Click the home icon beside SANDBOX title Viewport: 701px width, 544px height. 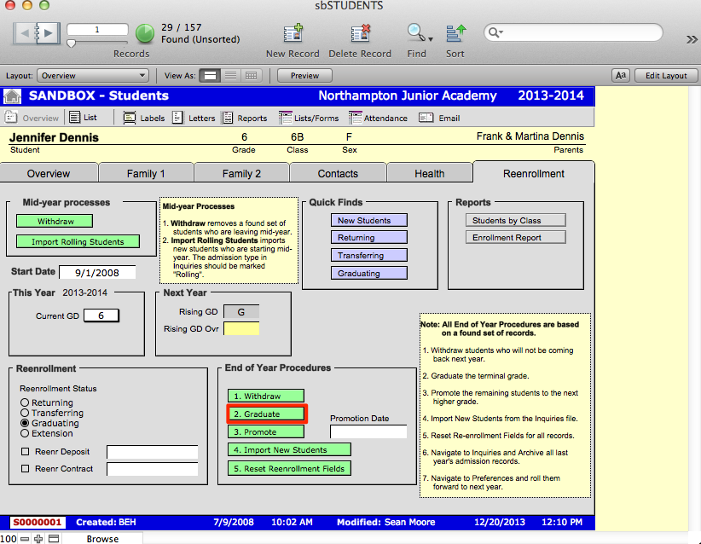point(13,95)
